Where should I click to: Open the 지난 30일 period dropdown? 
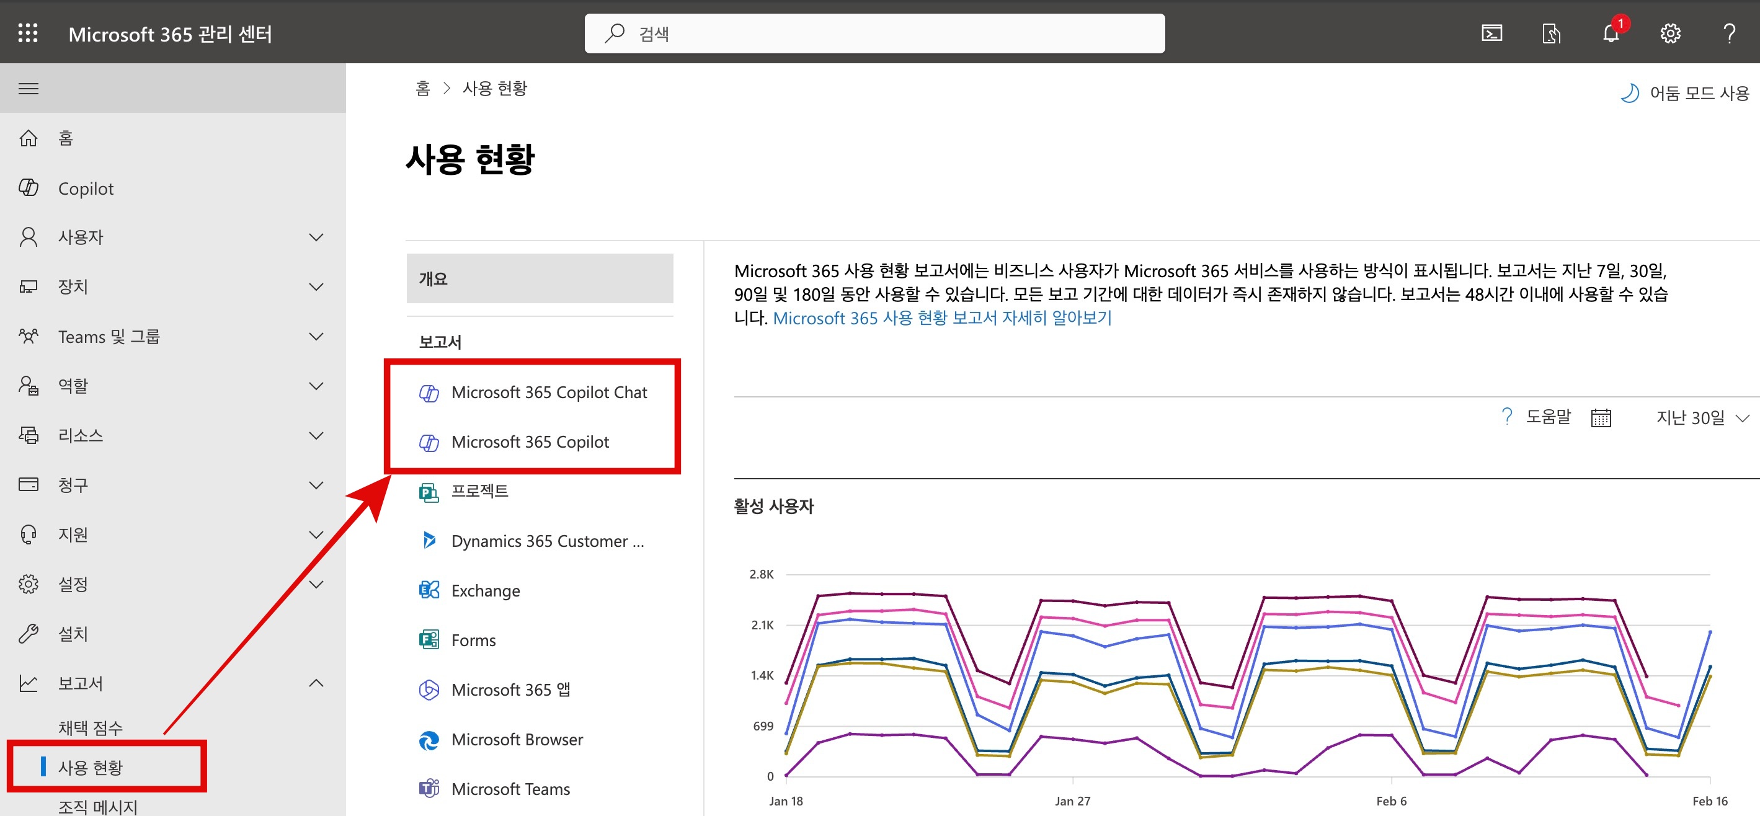[x=1702, y=417]
